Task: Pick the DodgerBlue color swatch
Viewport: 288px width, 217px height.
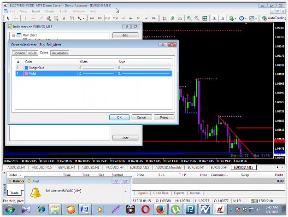Action: 26,68
